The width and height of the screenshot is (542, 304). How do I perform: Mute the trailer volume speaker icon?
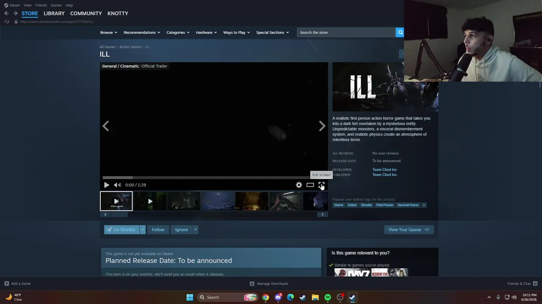click(117, 185)
